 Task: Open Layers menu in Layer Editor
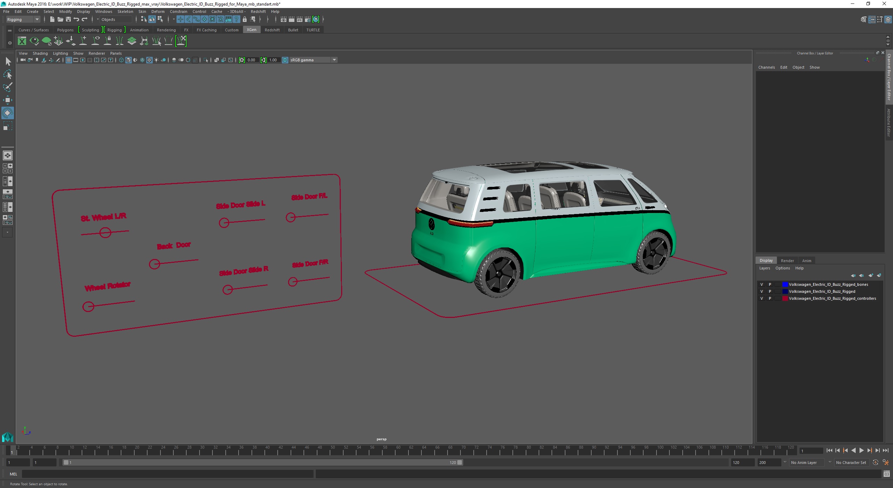(764, 268)
